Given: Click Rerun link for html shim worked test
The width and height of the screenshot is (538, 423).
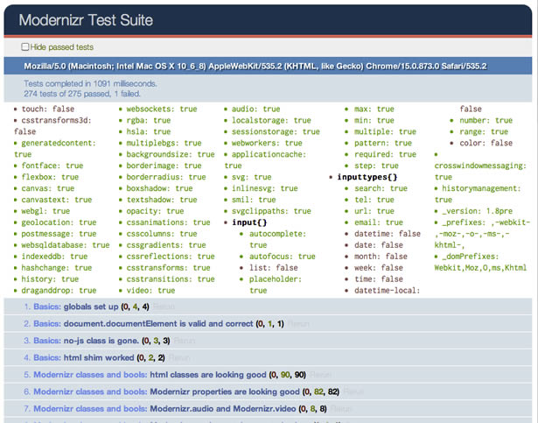Looking at the screenshot, I should coord(179,357).
